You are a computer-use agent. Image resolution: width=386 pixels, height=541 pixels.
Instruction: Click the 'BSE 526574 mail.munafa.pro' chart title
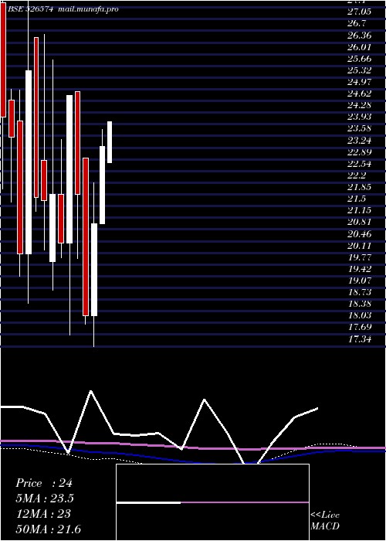[63, 9]
